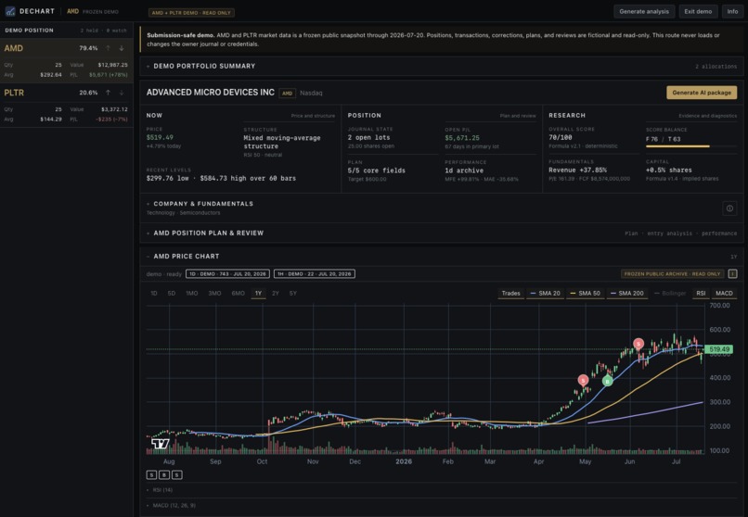Click the green buy marker on chart
Viewport: 748px width, 517px height.
click(607, 381)
